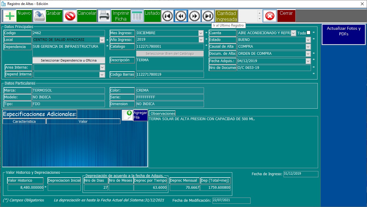Click the Serie field
Image resolution: width=367 pixels, height=207 pixels.
170,97
